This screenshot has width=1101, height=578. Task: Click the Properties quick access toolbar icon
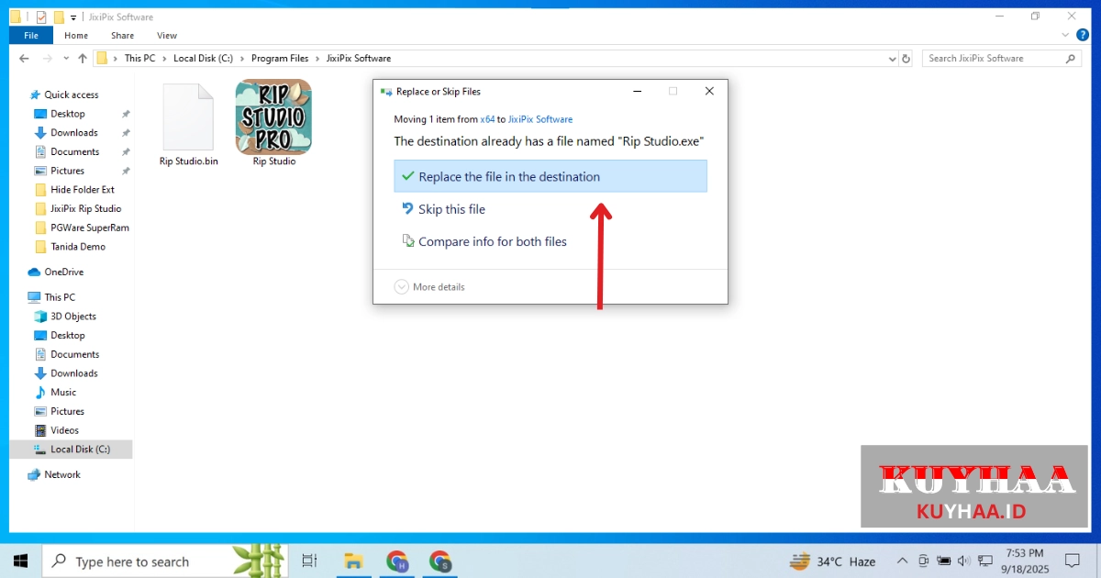[x=40, y=17]
